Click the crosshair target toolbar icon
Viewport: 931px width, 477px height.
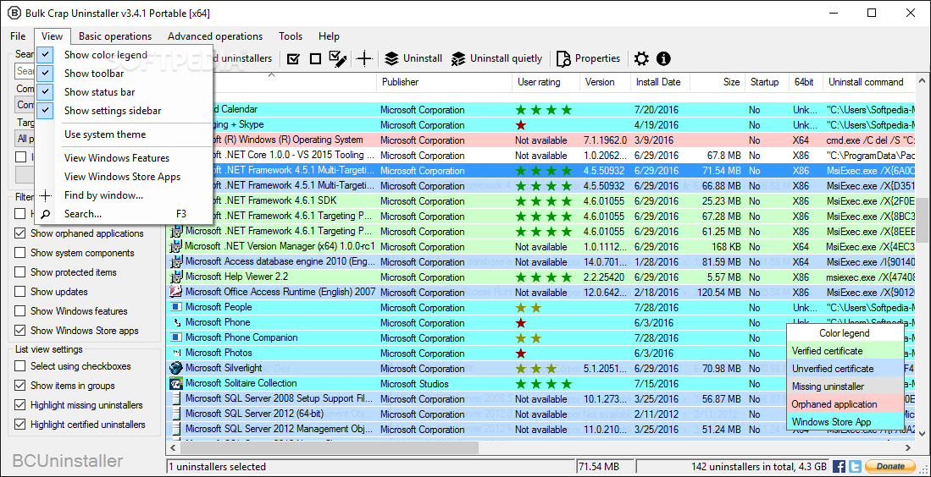[364, 58]
